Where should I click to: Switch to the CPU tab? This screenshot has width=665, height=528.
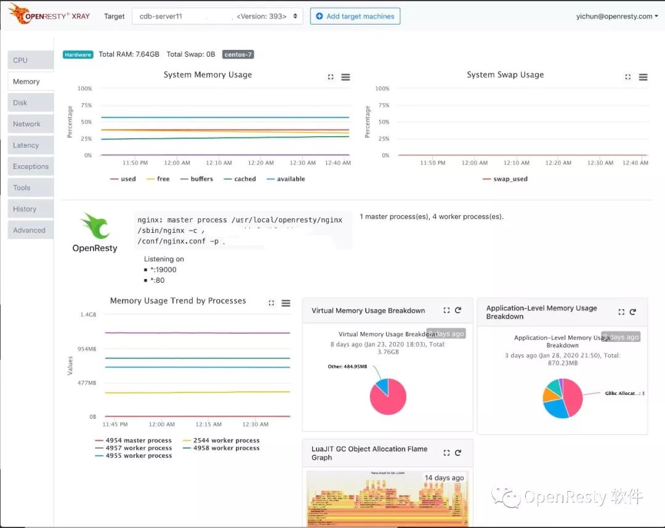click(x=31, y=60)
